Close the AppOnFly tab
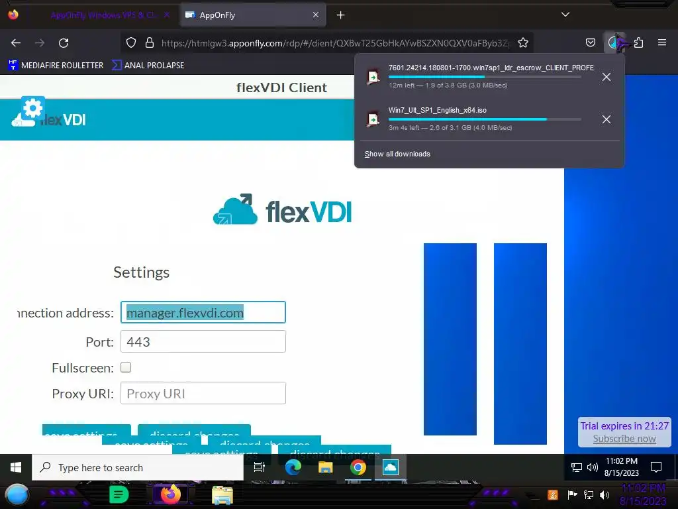The image size is (678, 509). [316, 15]
